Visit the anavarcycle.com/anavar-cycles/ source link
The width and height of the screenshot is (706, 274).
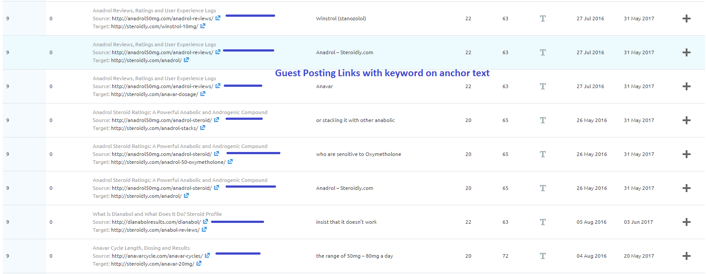click(157, 256)
